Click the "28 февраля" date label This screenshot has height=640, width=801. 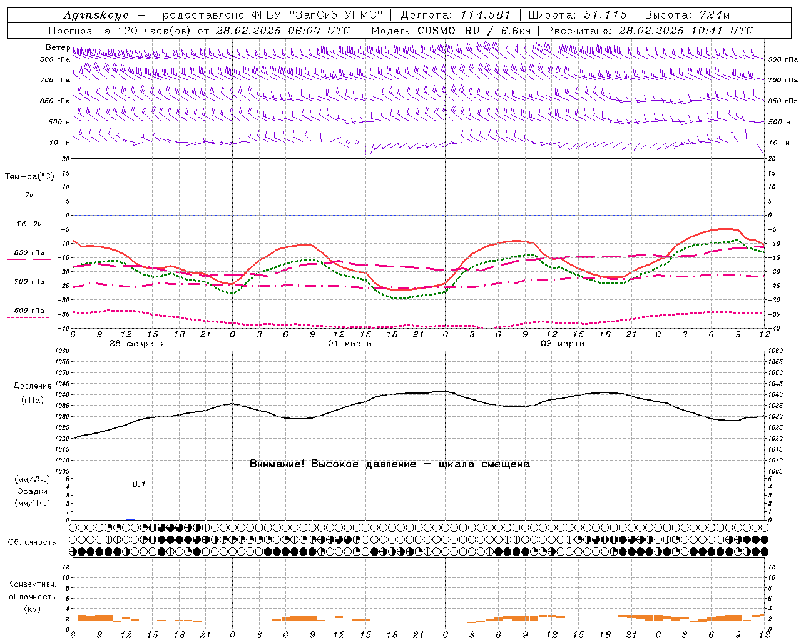pos(136,344)
